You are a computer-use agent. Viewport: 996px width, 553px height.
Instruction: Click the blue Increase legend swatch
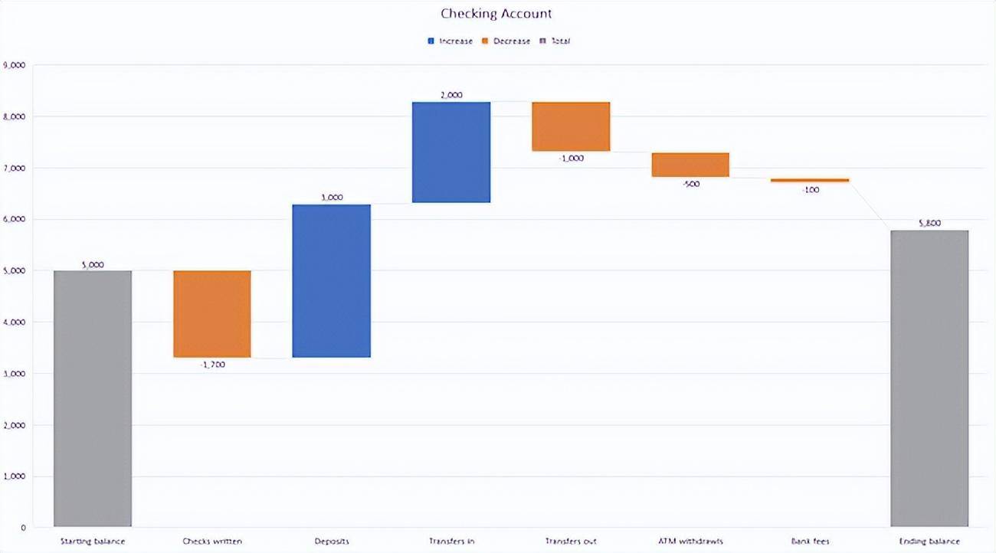(x=431, y=41)
